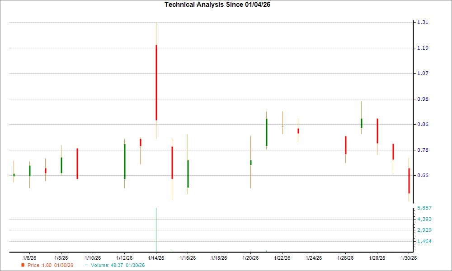Click the red candlestick on 1/23/26
The height and width of the screenshot is (271, 452).
pos(298,131)
